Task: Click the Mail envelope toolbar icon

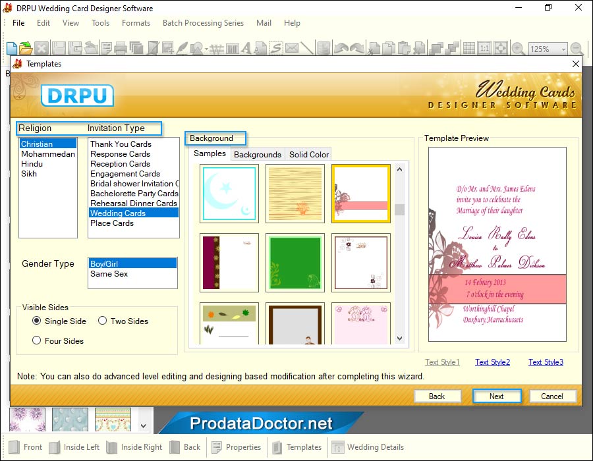Action: tap(292, 48)
